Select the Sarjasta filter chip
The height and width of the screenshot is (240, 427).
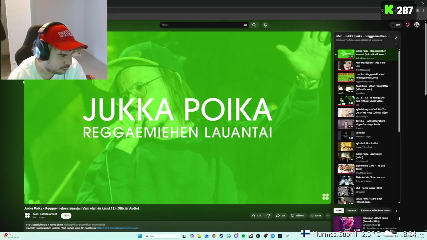pyautogui.click(x=351, y=211)
